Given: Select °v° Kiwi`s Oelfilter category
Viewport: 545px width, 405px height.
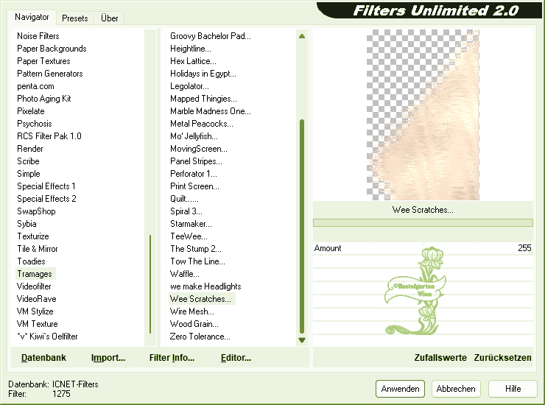Looking at the screenshot, I should [47, 337].
